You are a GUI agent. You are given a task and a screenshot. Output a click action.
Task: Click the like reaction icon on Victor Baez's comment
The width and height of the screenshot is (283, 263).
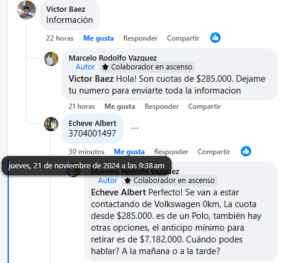[215, 38]
